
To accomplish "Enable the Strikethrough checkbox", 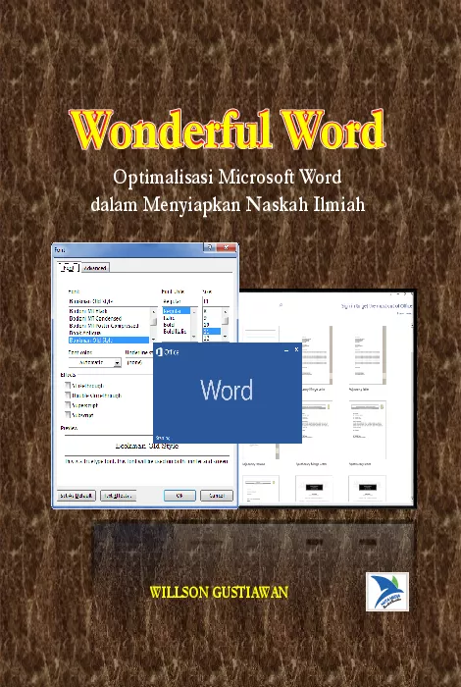I will pos(68,386).
